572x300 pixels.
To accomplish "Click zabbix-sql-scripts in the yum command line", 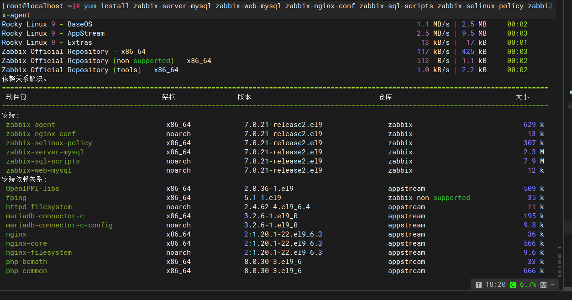I will [396, 6].
